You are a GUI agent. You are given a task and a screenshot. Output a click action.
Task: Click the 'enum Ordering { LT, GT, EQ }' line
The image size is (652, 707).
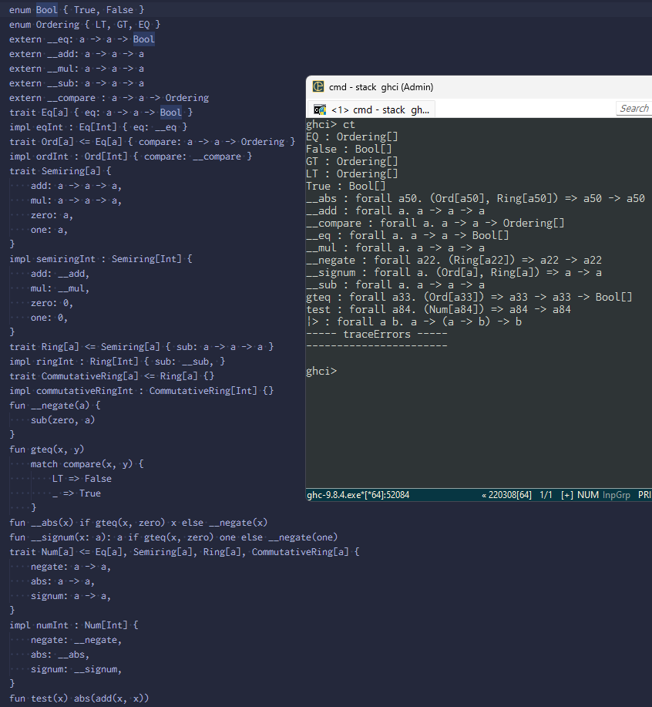click(x=85, y=25)
